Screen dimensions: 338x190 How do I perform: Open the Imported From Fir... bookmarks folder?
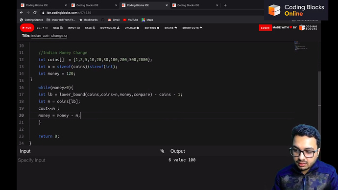pyautogui.click(x=61, y=20)
